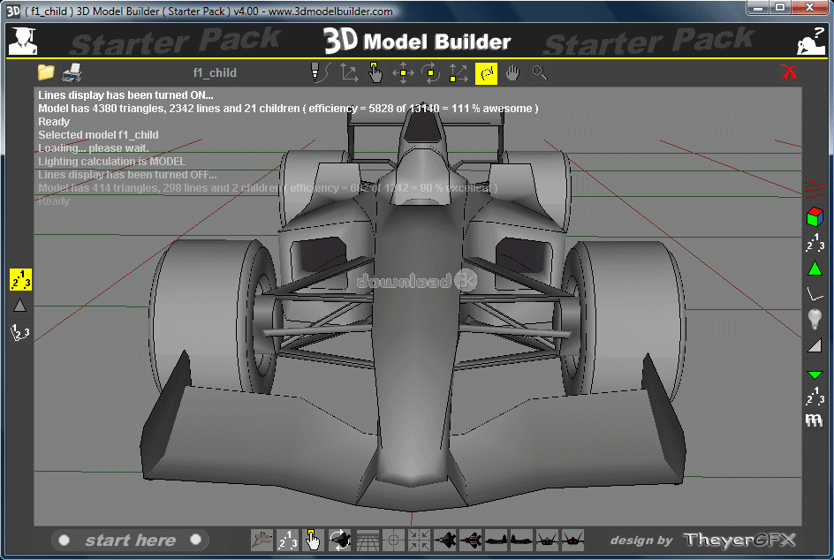Toggle the yellow highlighted points mode on the left sidebar
Screen dimensions: 834x560
[20, 280]
